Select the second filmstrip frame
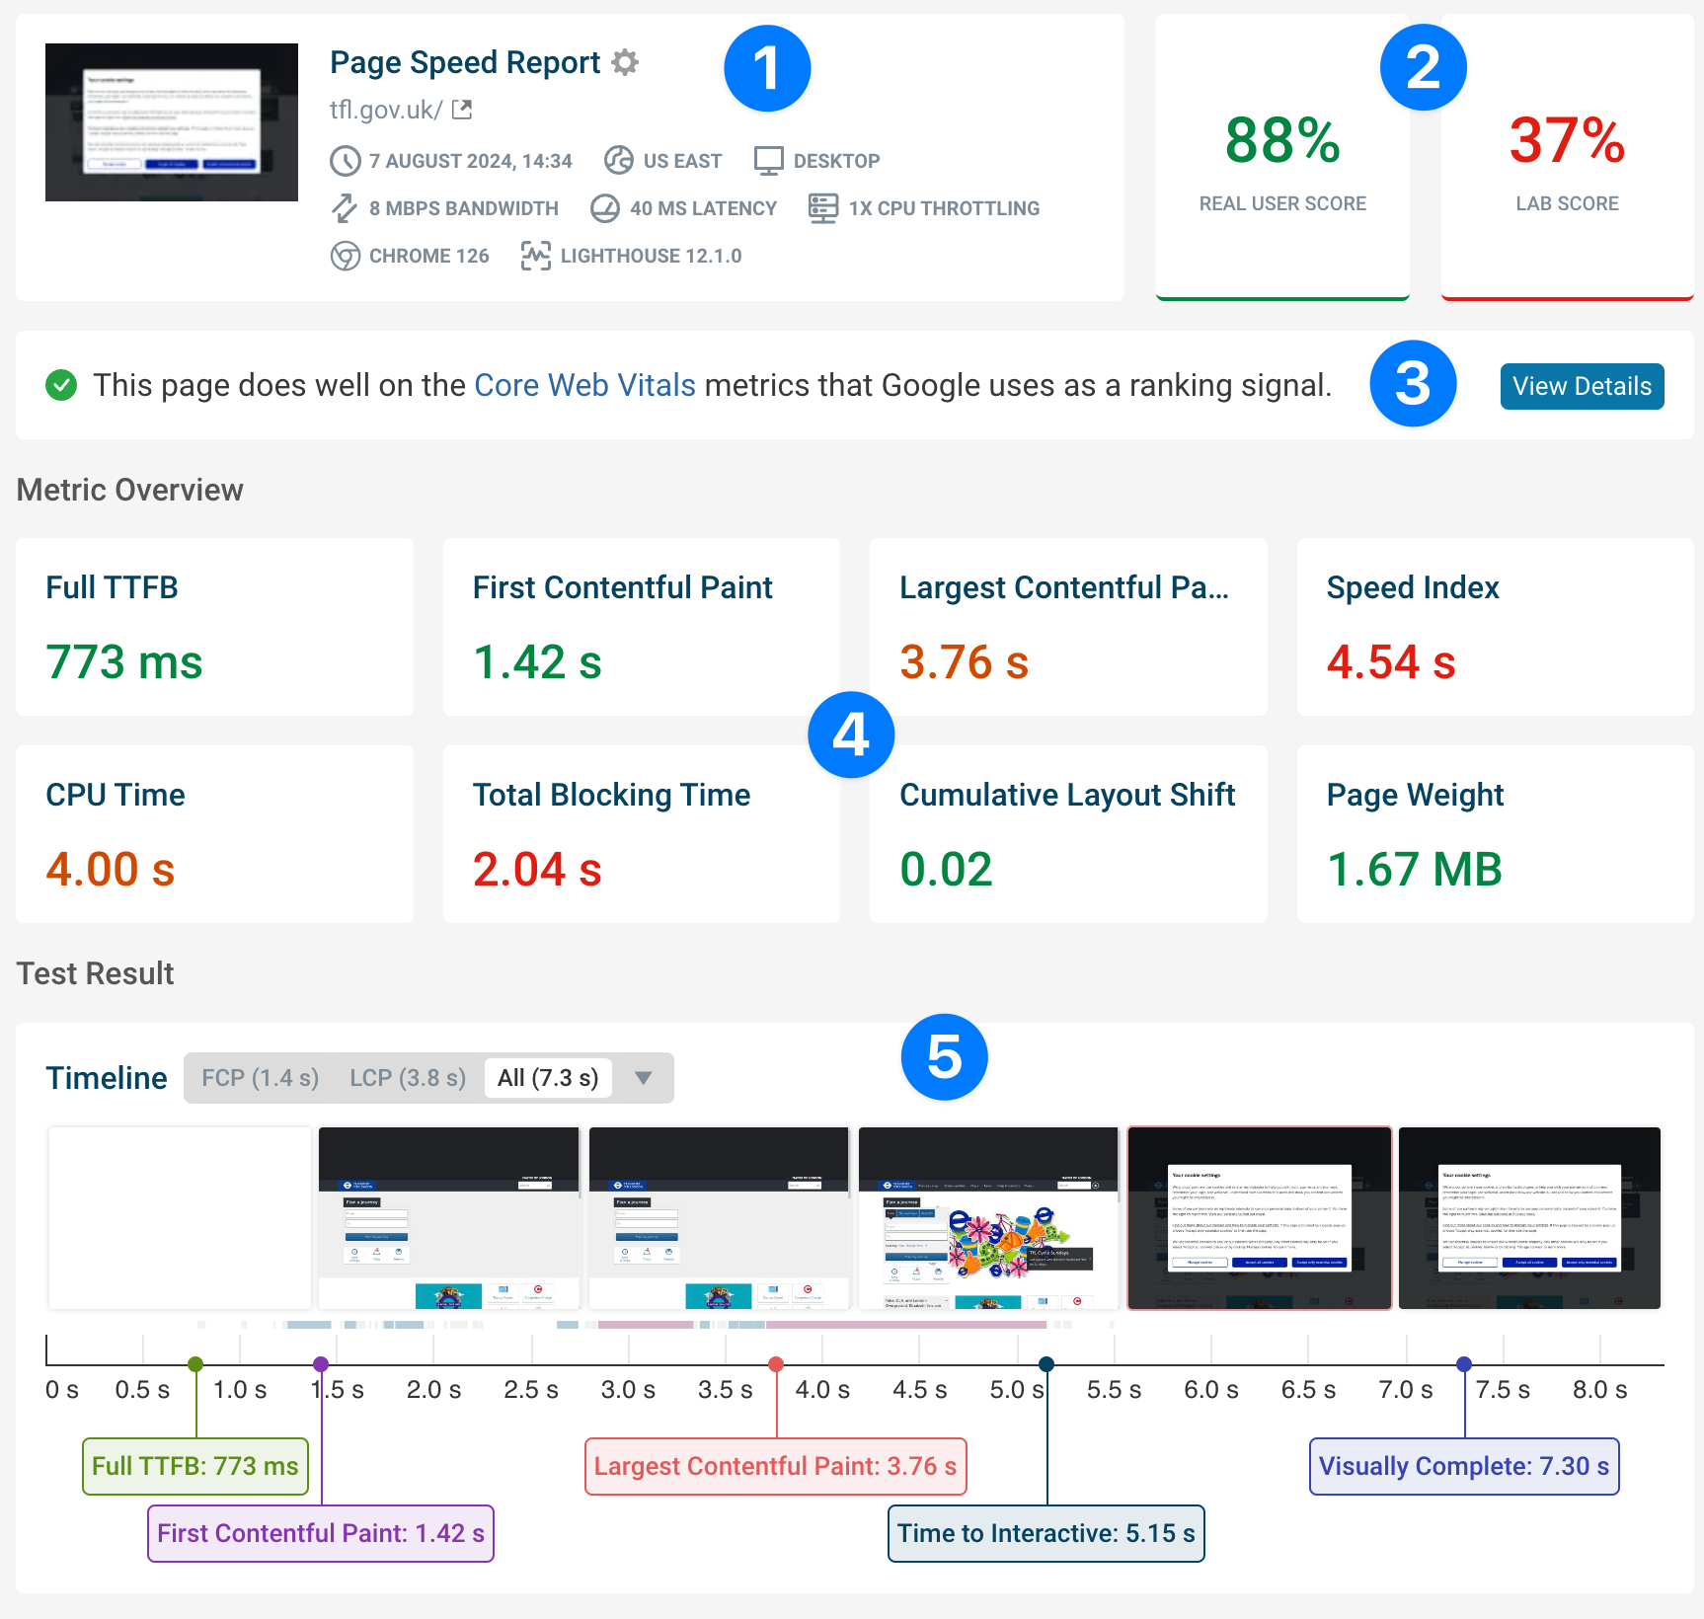1704x1619 pixels. 449,1218
